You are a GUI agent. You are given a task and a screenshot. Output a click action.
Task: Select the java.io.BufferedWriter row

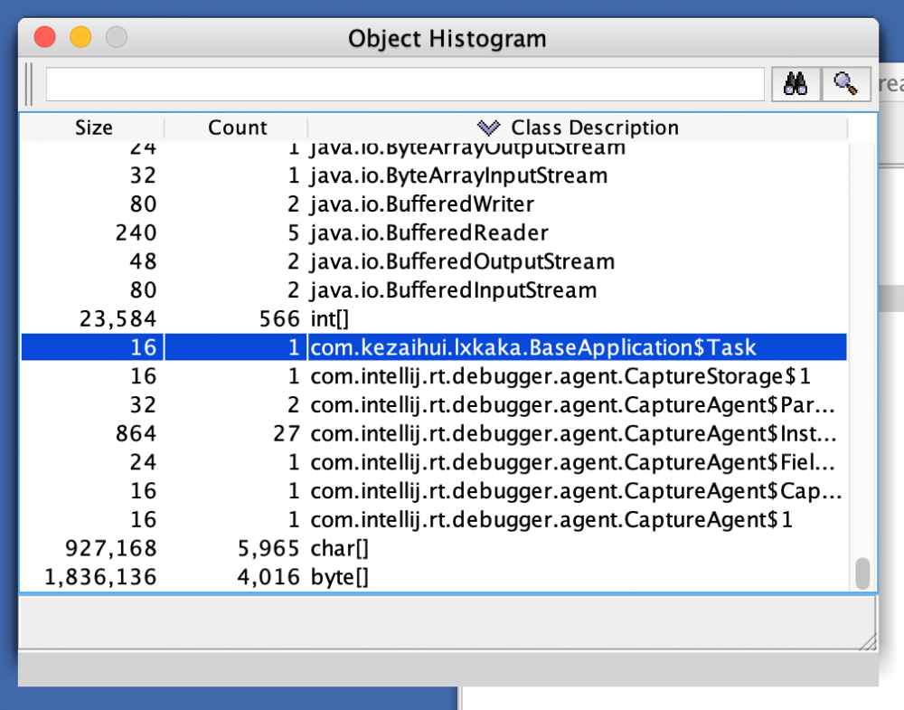pyautogui.click(x=434, y=204)
